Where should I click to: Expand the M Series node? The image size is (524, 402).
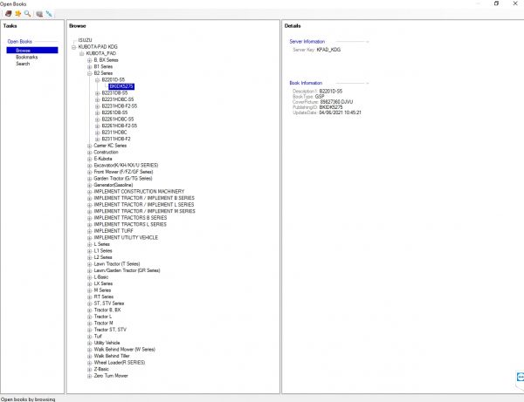tap(89, 290)
